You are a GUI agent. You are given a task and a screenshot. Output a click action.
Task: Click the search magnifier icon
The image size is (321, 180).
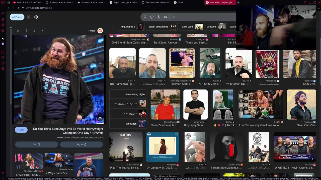pyautogui.click(x=145, y=17)
